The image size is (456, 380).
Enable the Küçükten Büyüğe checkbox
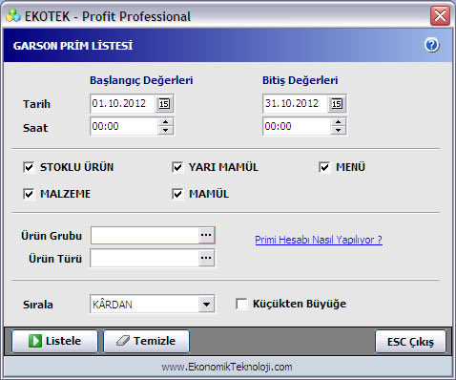point(241,304)
